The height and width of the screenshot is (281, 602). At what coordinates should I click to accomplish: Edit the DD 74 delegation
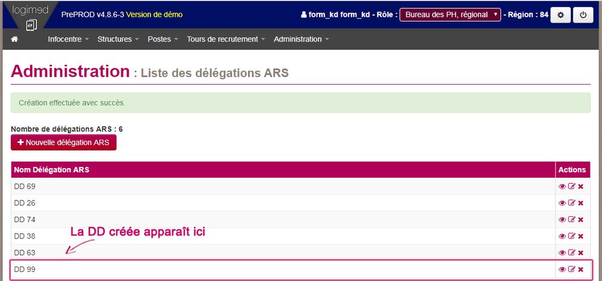[x=572, y=220]
